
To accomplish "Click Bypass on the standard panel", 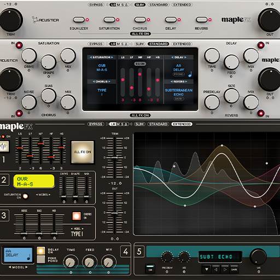I will [x=96, y=44].
